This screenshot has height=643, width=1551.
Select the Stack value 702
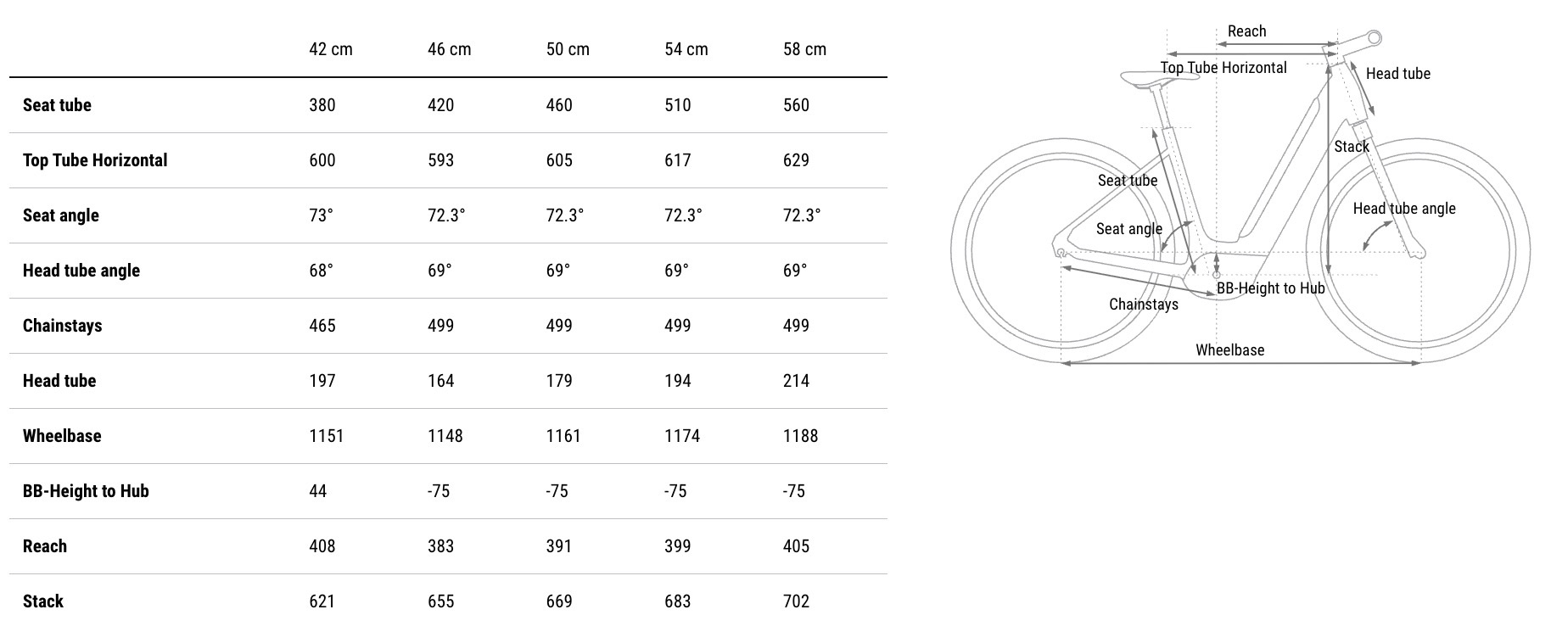click(x=796, y=601)
